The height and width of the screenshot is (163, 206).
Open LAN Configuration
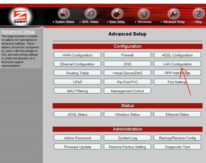[177, 64]
